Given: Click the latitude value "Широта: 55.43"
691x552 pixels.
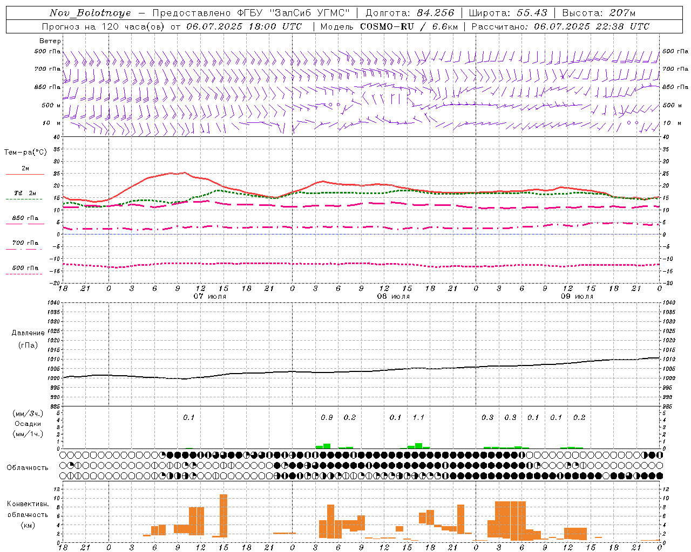Looking at the screenshot, I should click(x=508, y=13).
